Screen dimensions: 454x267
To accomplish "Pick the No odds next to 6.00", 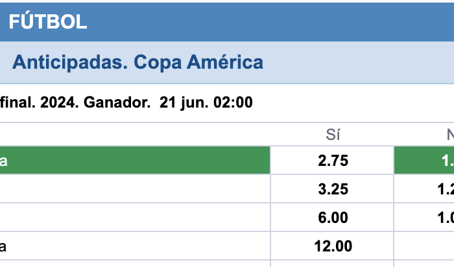I will tap(424, 217).
